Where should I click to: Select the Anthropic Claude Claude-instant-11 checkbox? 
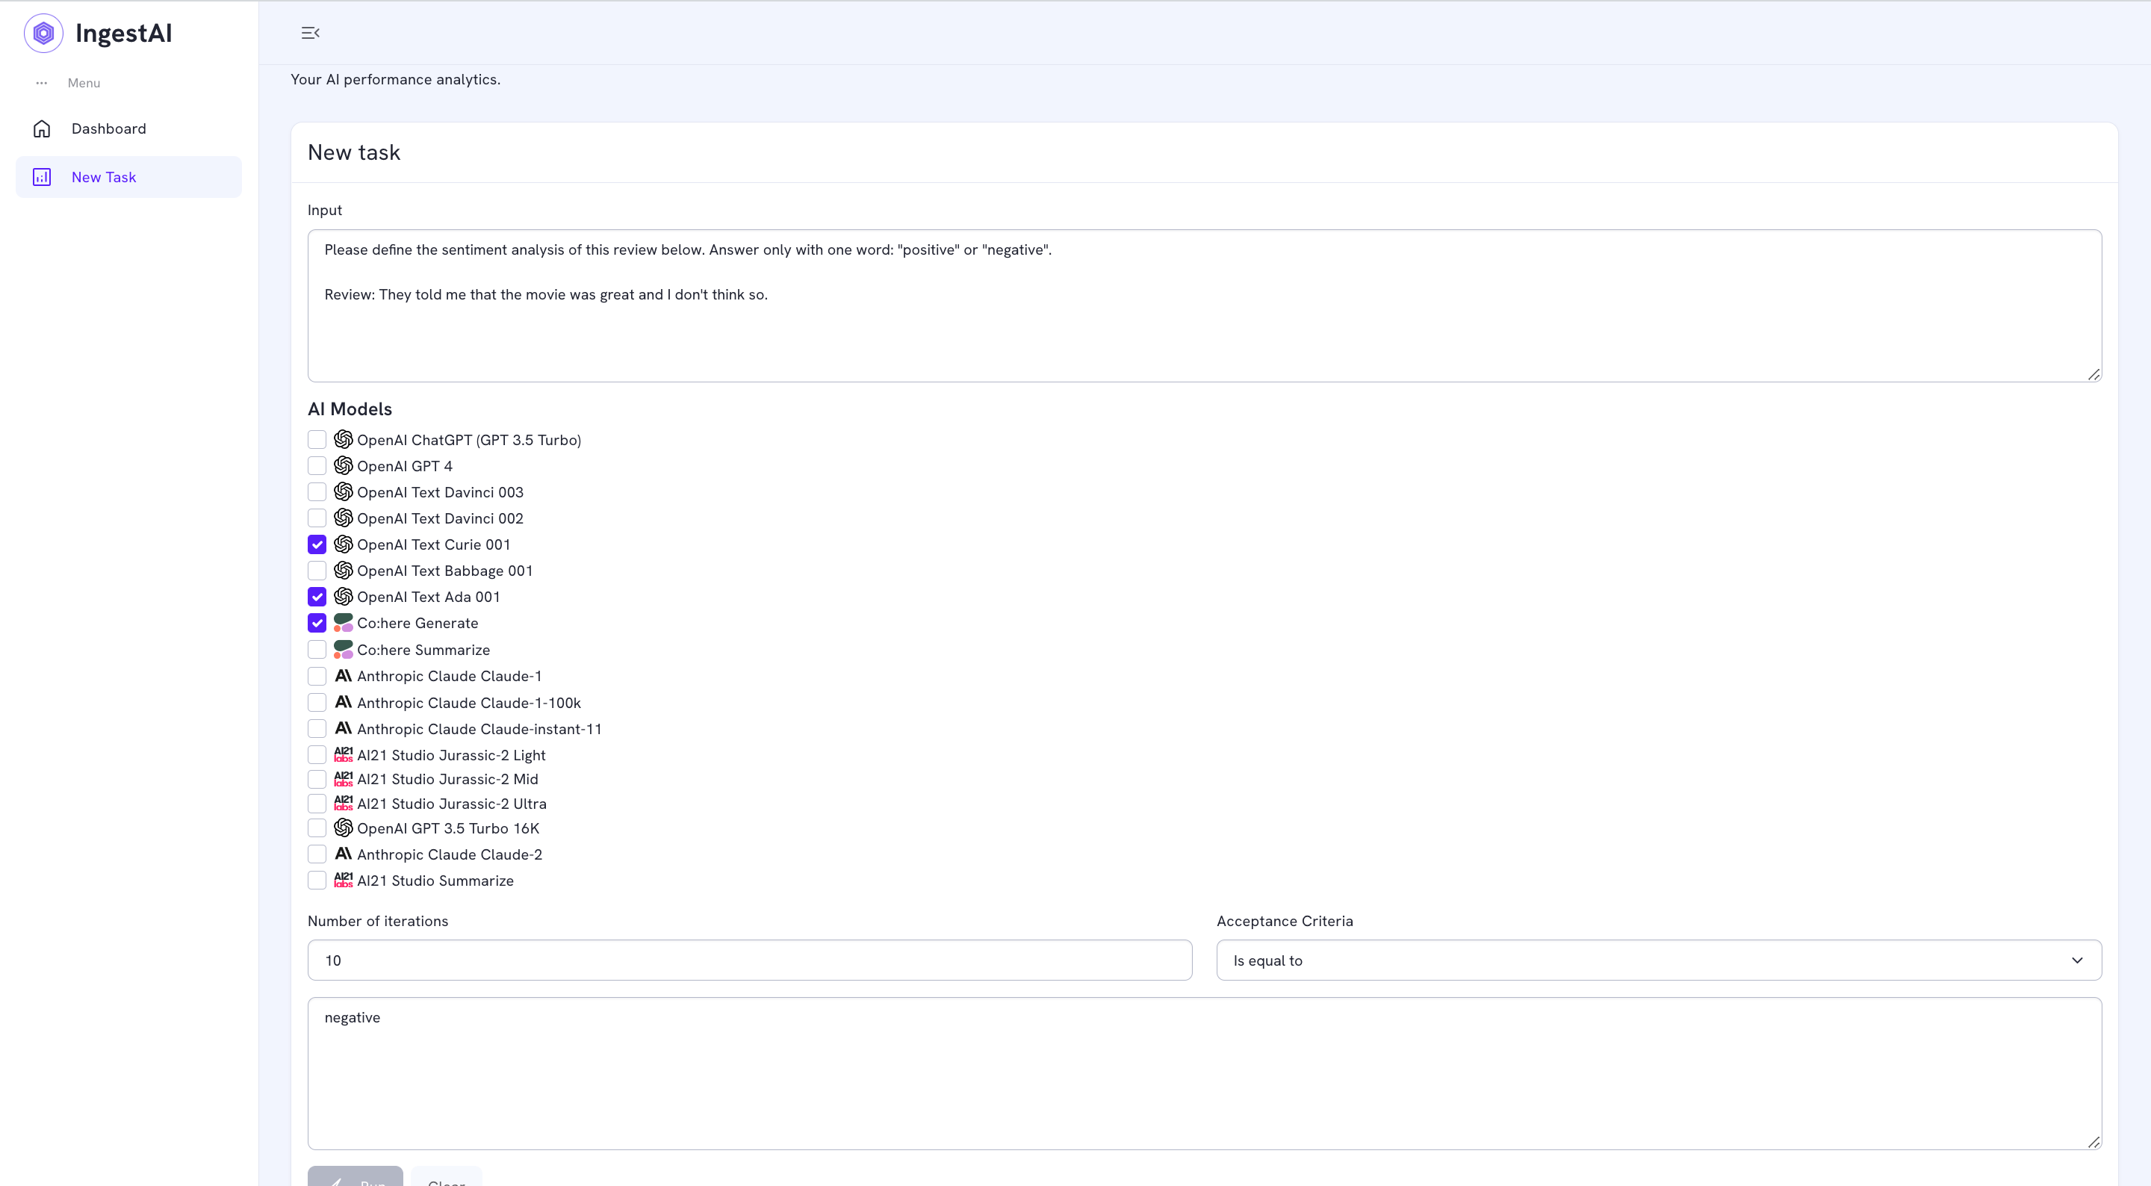(317, 728)
